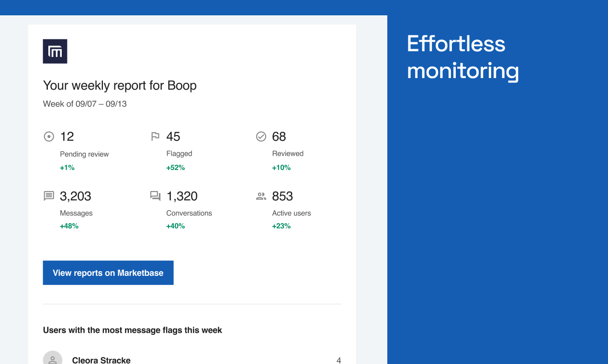The image size is (608, 364).
Task: Click the 45 Flagged count
Action: coord(173,136)
